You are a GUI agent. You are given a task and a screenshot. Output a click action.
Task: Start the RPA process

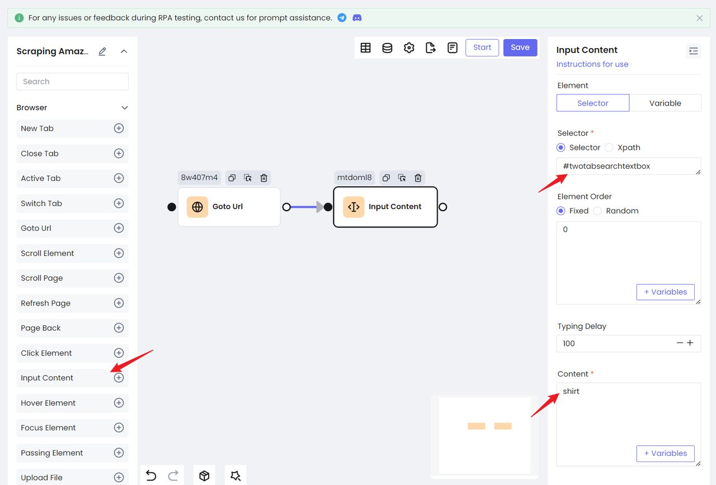482,47
